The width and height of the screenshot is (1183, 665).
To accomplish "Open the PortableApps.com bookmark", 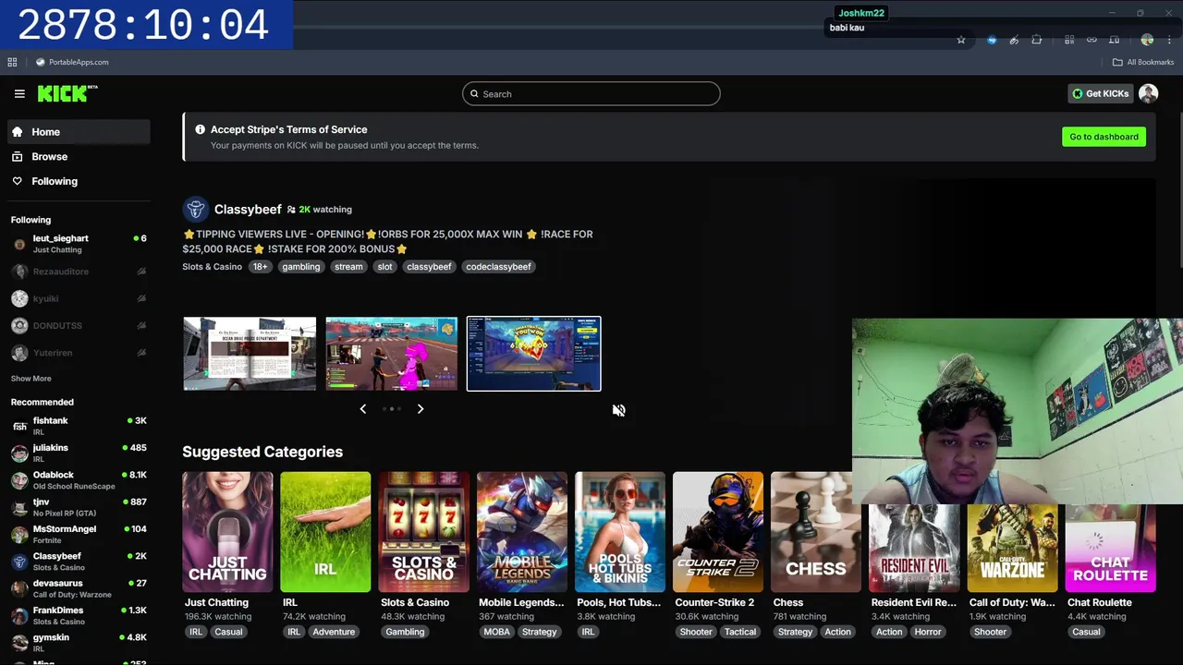I will click(x=72, y=62).
